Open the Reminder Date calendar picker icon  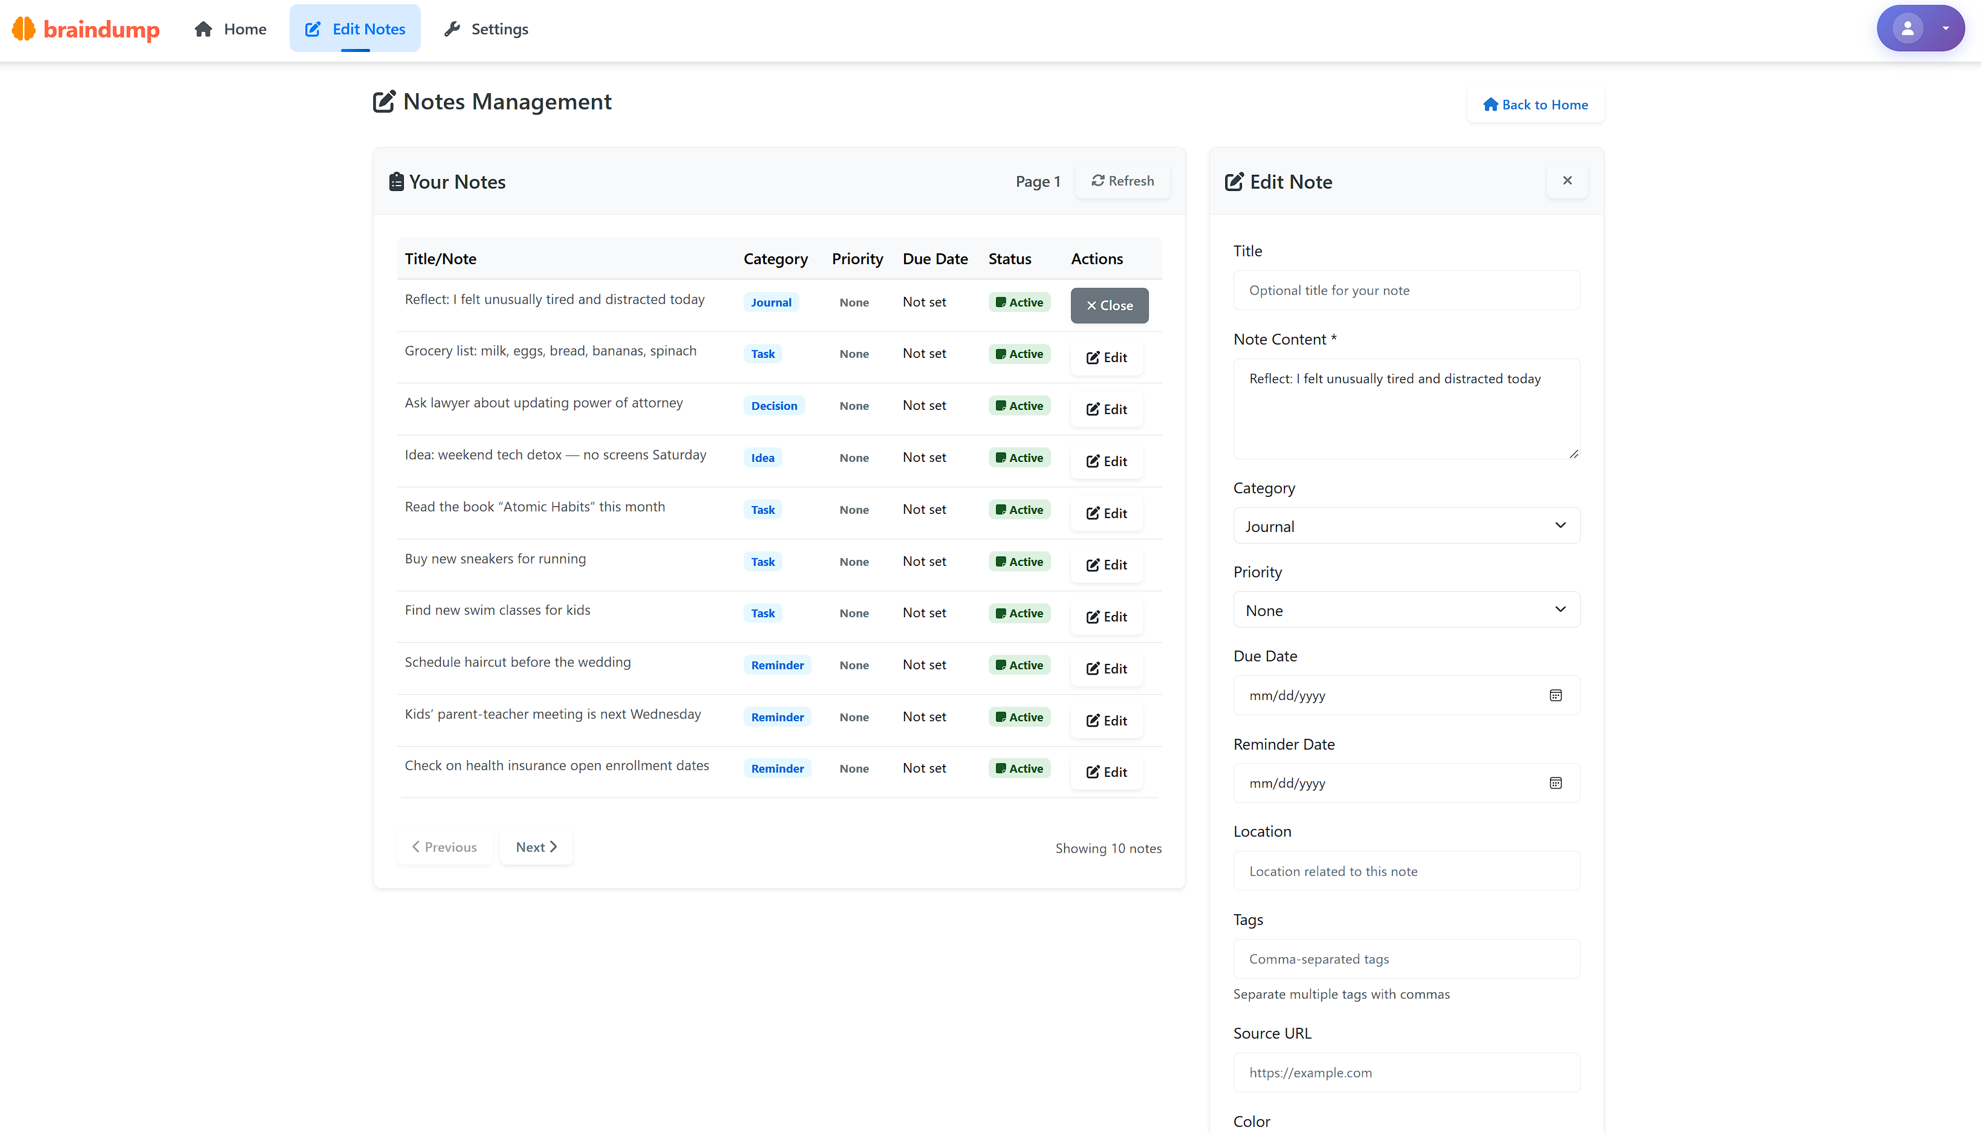[x=1555, y=784]
